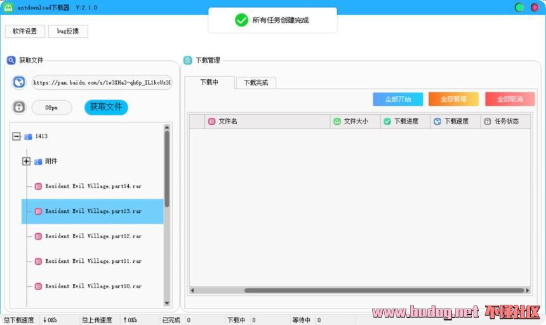Click 全部暂停 pause all button
Image resolution: width=546 pixels, height=325 pixels.
coord(453,99)
